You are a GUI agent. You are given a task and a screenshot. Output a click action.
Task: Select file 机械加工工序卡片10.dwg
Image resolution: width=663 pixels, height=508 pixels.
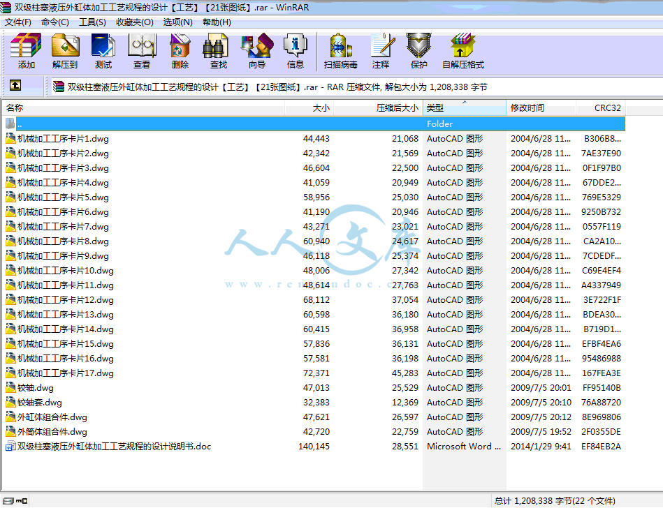tap(66, 271)
